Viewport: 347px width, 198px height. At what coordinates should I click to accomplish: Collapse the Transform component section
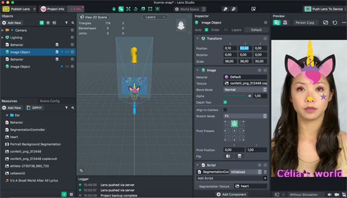[x=197, y=38]
